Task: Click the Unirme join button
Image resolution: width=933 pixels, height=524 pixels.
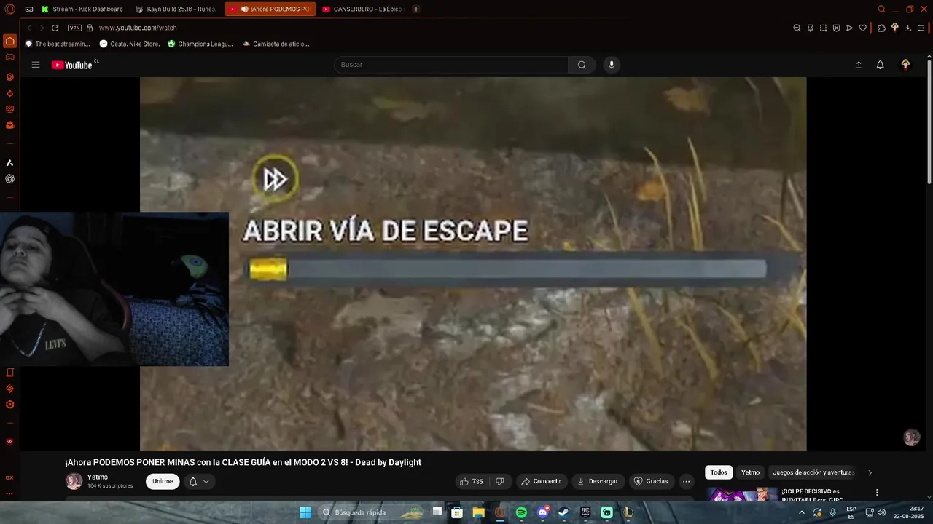Action: (163, 481)
